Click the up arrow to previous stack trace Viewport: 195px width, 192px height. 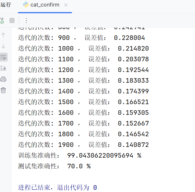click(x=3, y=35)
